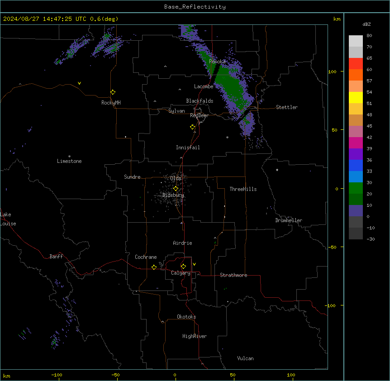Select the yellow diamond marker below RedDeer

pos(193,127)
